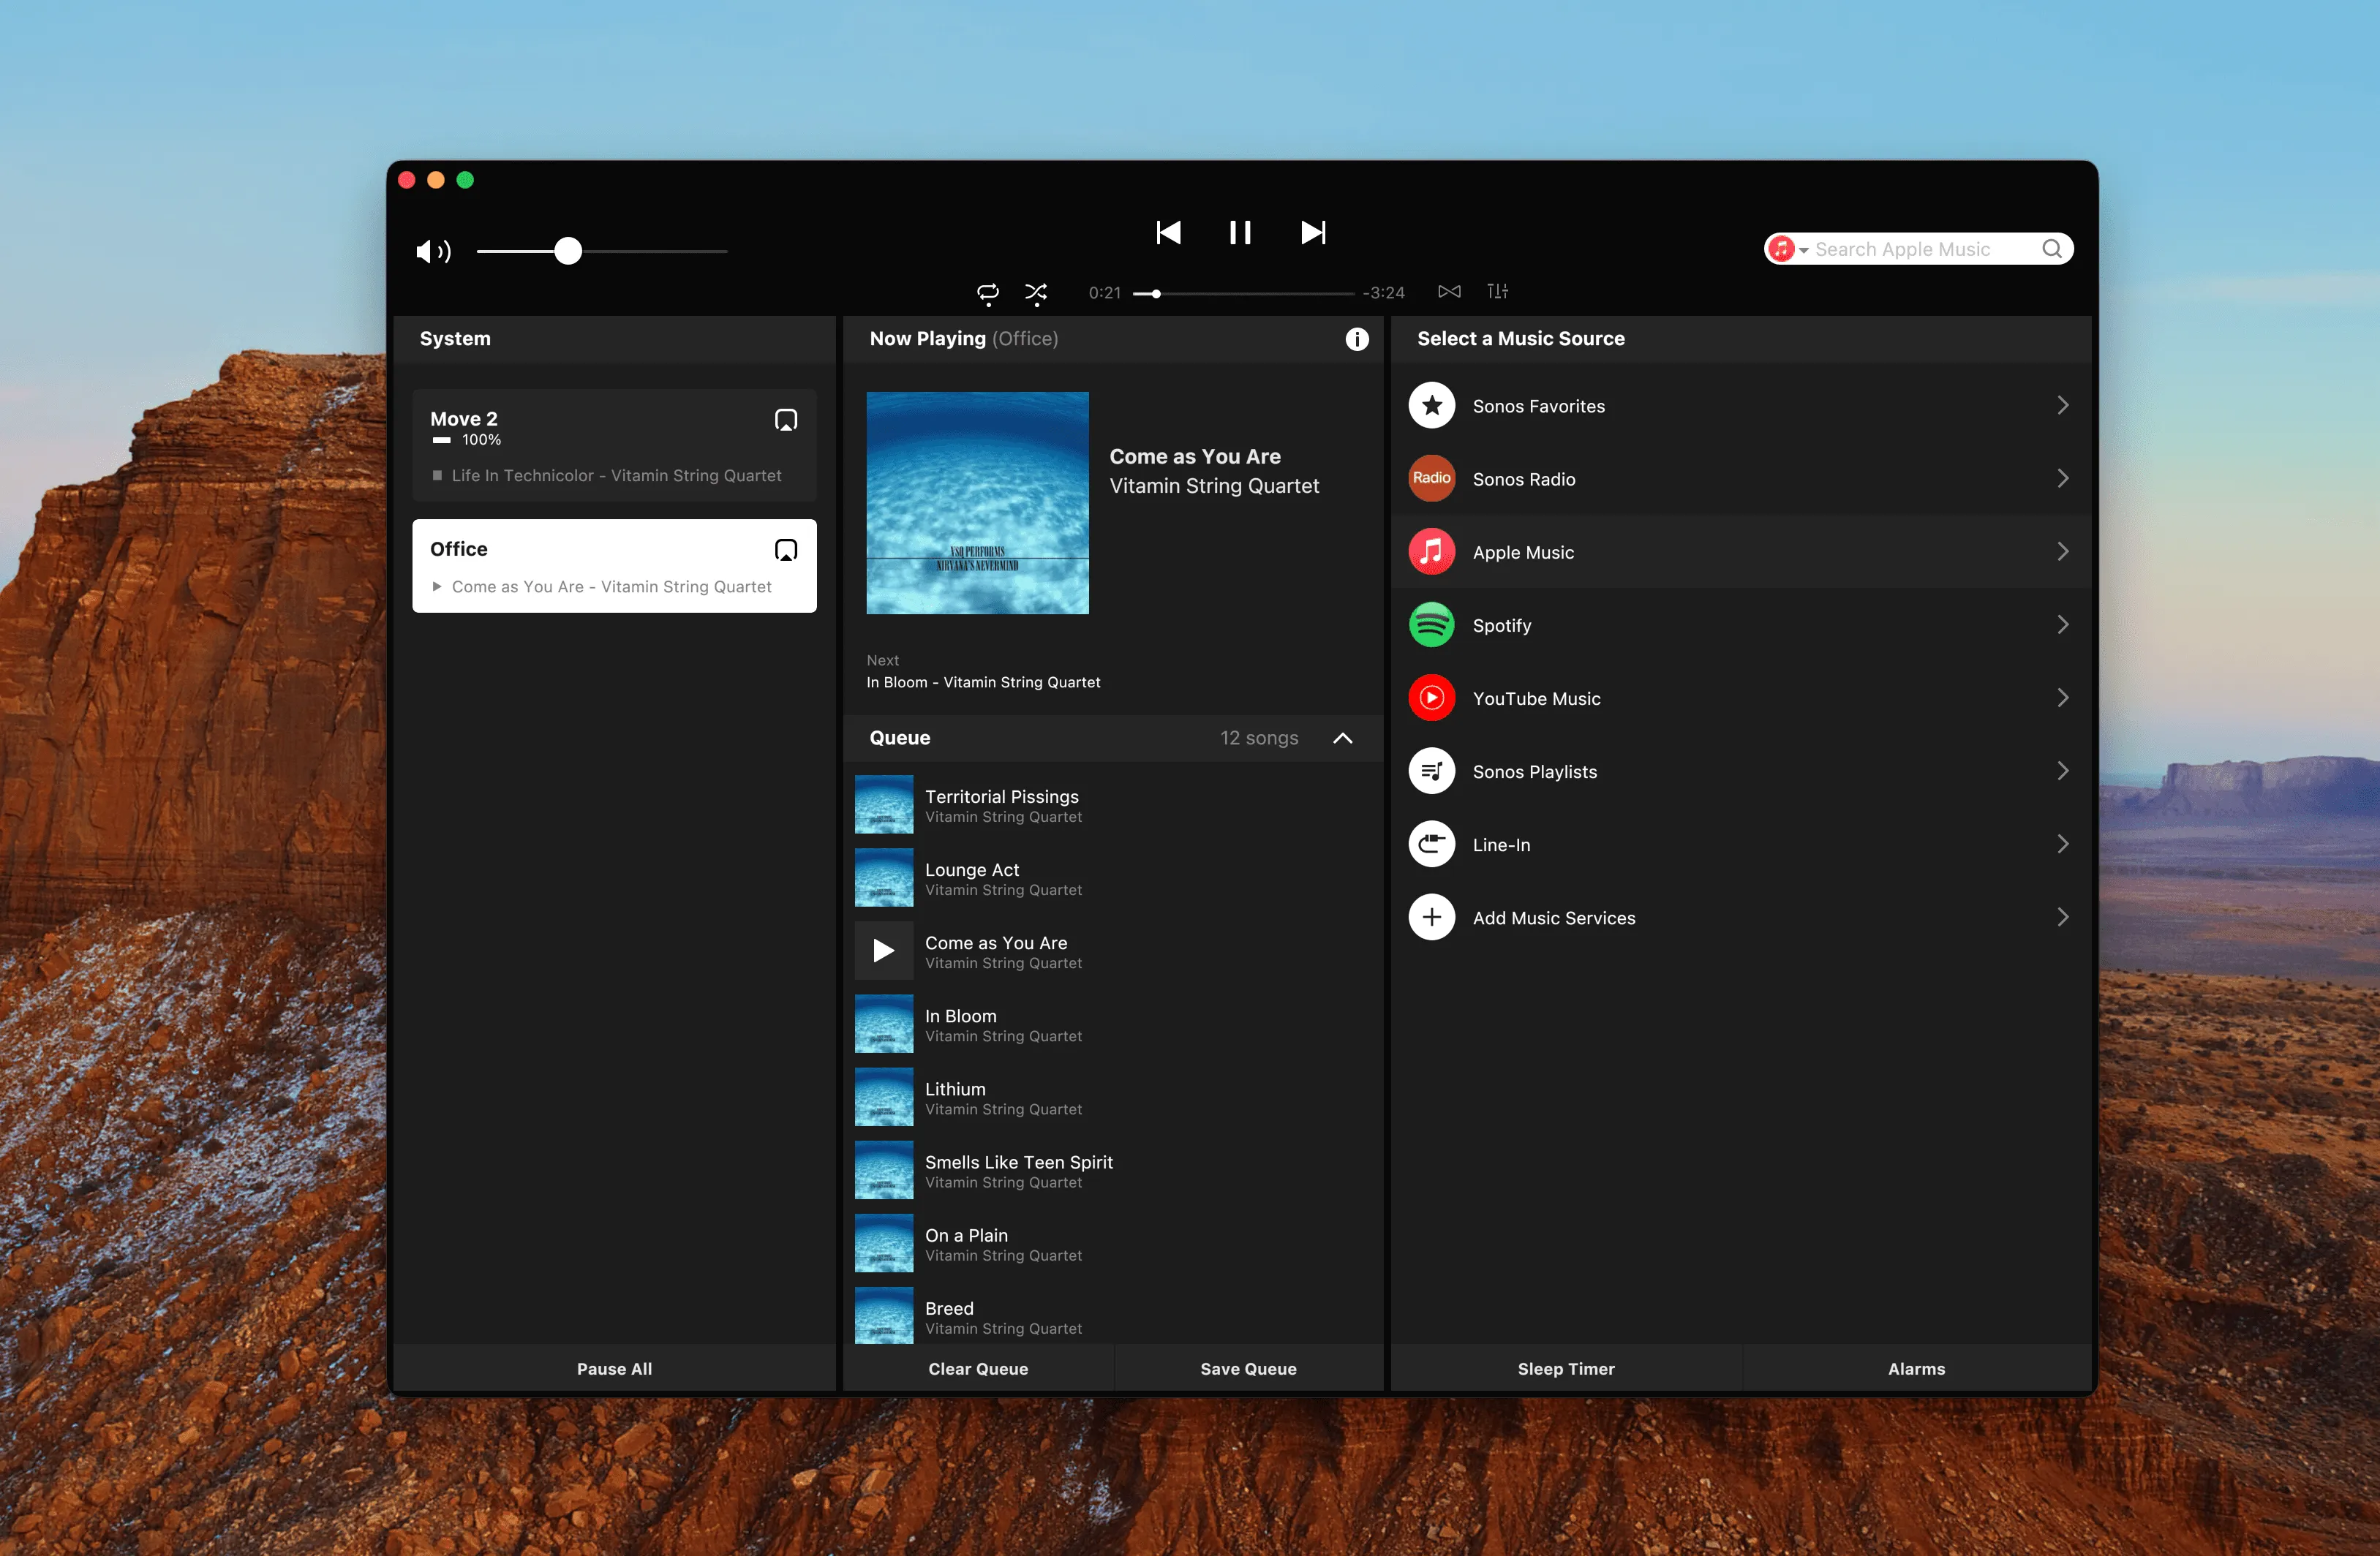Choose the Apple Music label
This screenshot has height=1556, width=2380.
coord(1523,552)
